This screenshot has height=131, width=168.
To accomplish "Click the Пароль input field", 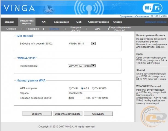I will click(x=84, y=93).
